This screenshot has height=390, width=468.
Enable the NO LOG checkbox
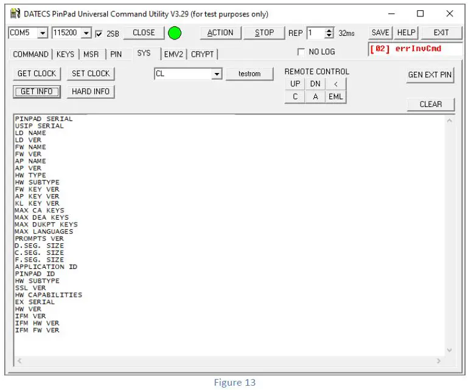click(301, 52)
